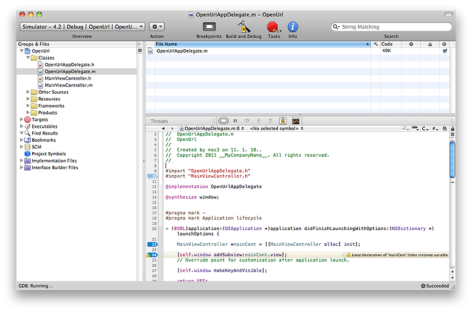Click the warning marker at line 24

coord(148,255)
